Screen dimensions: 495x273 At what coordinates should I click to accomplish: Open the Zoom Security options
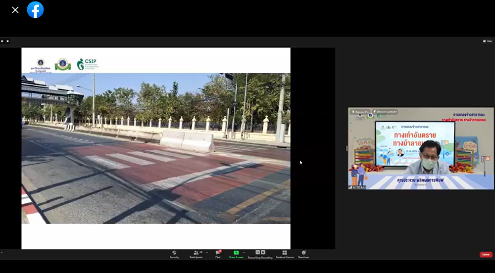pyautogui.click(x=174, y=254)
